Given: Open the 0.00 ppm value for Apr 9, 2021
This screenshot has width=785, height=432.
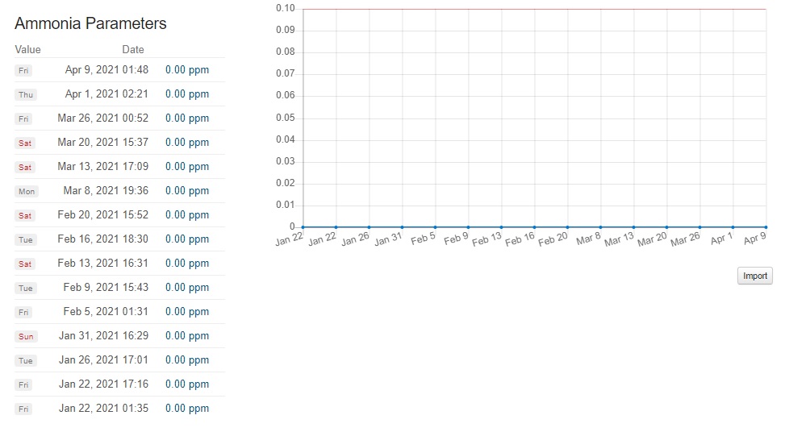Looking at the screenshot, I should (187, 70).
